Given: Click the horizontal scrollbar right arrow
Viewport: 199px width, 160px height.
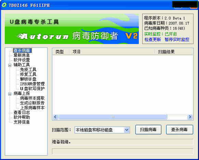Looking at the screenshot, I should point(190,117).
